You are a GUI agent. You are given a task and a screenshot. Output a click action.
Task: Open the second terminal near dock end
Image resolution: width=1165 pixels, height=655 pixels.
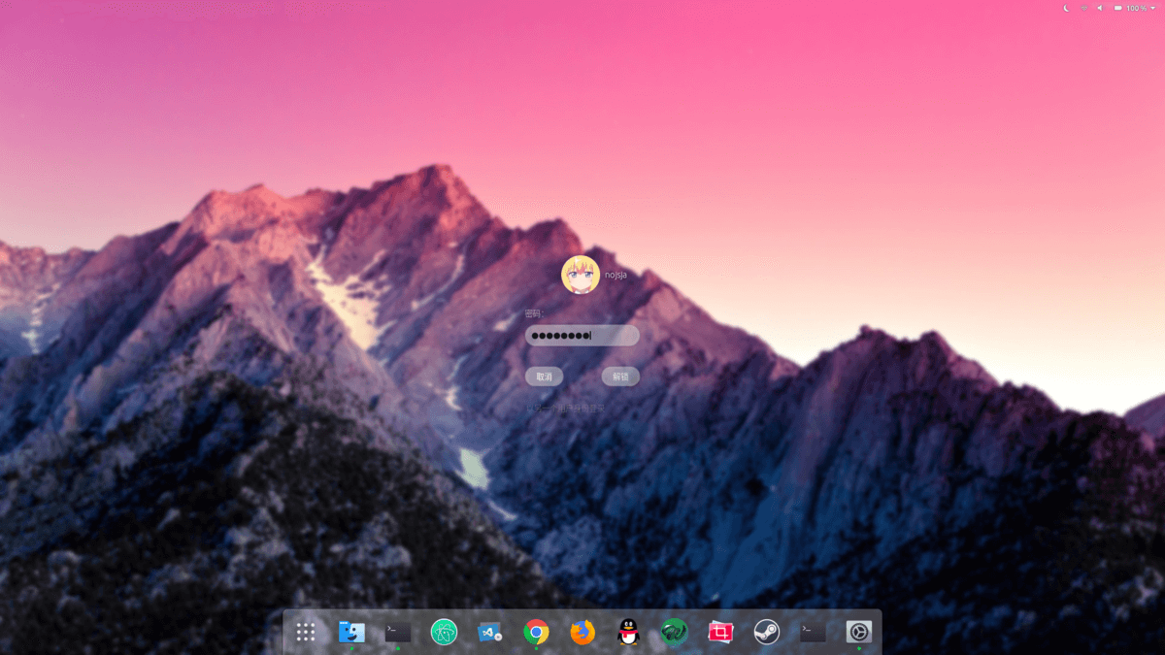[x=813, y=633]
